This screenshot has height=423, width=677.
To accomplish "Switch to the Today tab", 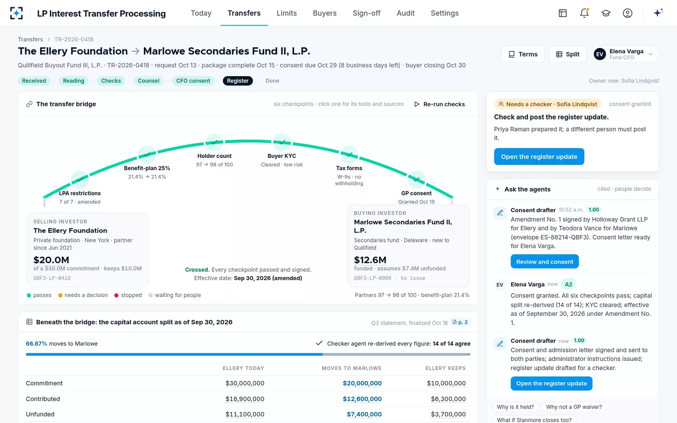I will point(201,13).
